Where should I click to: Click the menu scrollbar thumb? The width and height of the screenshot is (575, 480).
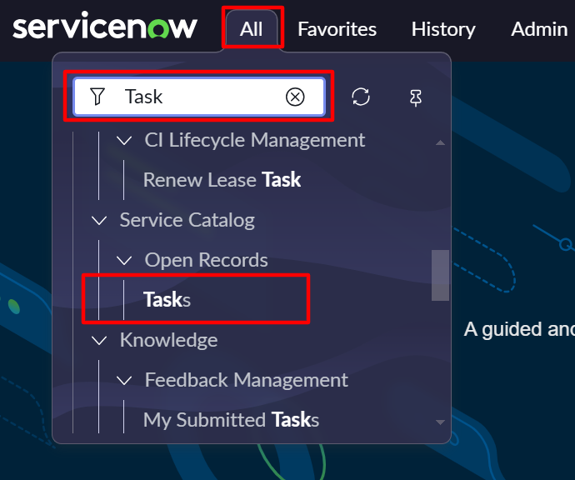coord(441,275)
